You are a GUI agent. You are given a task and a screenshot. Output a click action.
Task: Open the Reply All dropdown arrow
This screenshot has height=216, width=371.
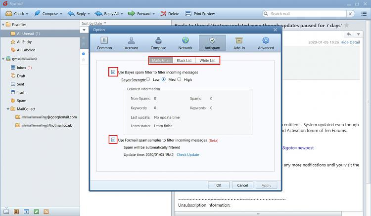pos(122,14)
